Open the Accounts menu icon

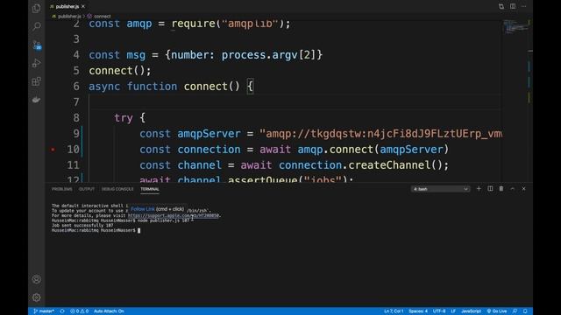click(36, 279)
